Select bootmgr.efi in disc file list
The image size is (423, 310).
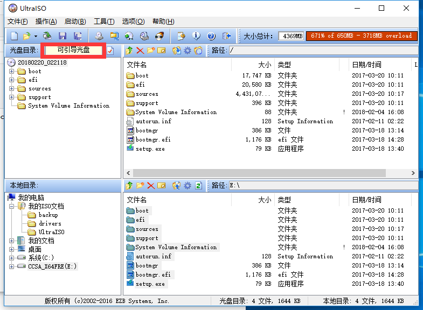pyautogui.click(x=153, y=139)
